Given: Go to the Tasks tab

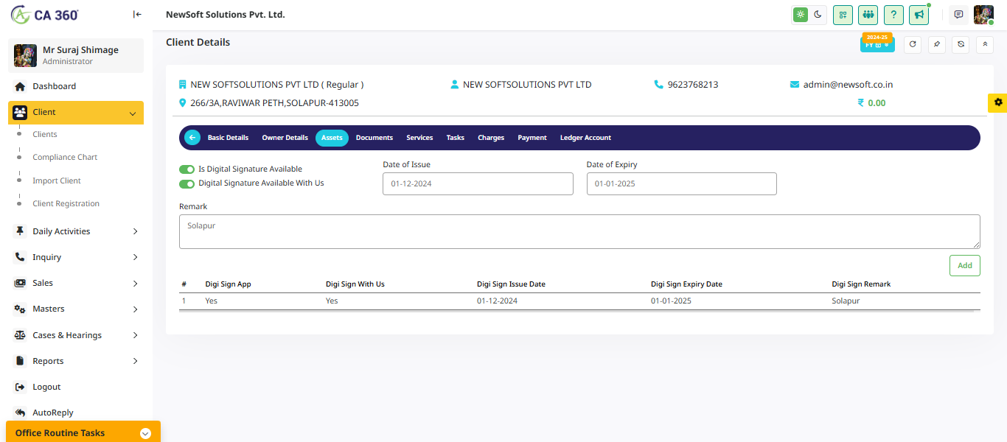Looking at the screenshot, I should 456,138.
